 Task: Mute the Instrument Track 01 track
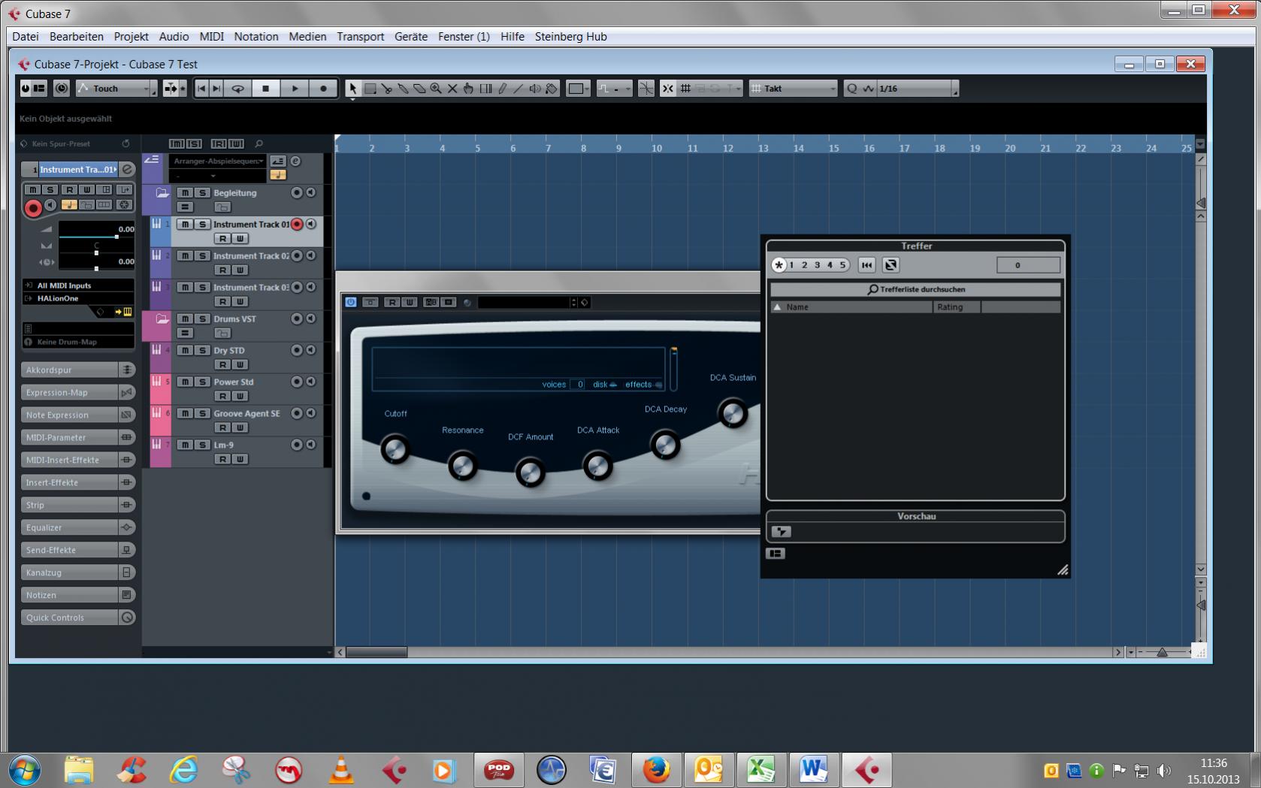click(185, 225)
